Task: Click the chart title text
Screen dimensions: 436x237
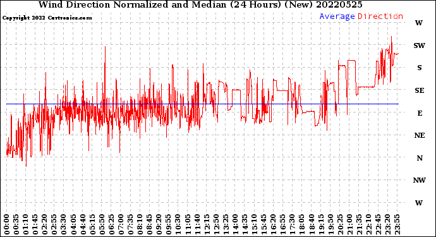Action: coord(200,4)
